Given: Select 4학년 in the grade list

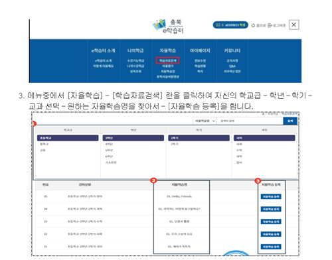Looking at the screenshot, I should 109,144.
